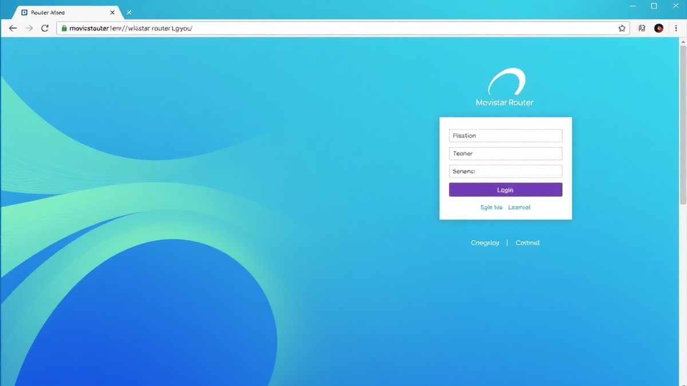Bookmark this page with the star icon
Image resolution: width=687 pixels, height=386 pixels.
pos(622,28)
